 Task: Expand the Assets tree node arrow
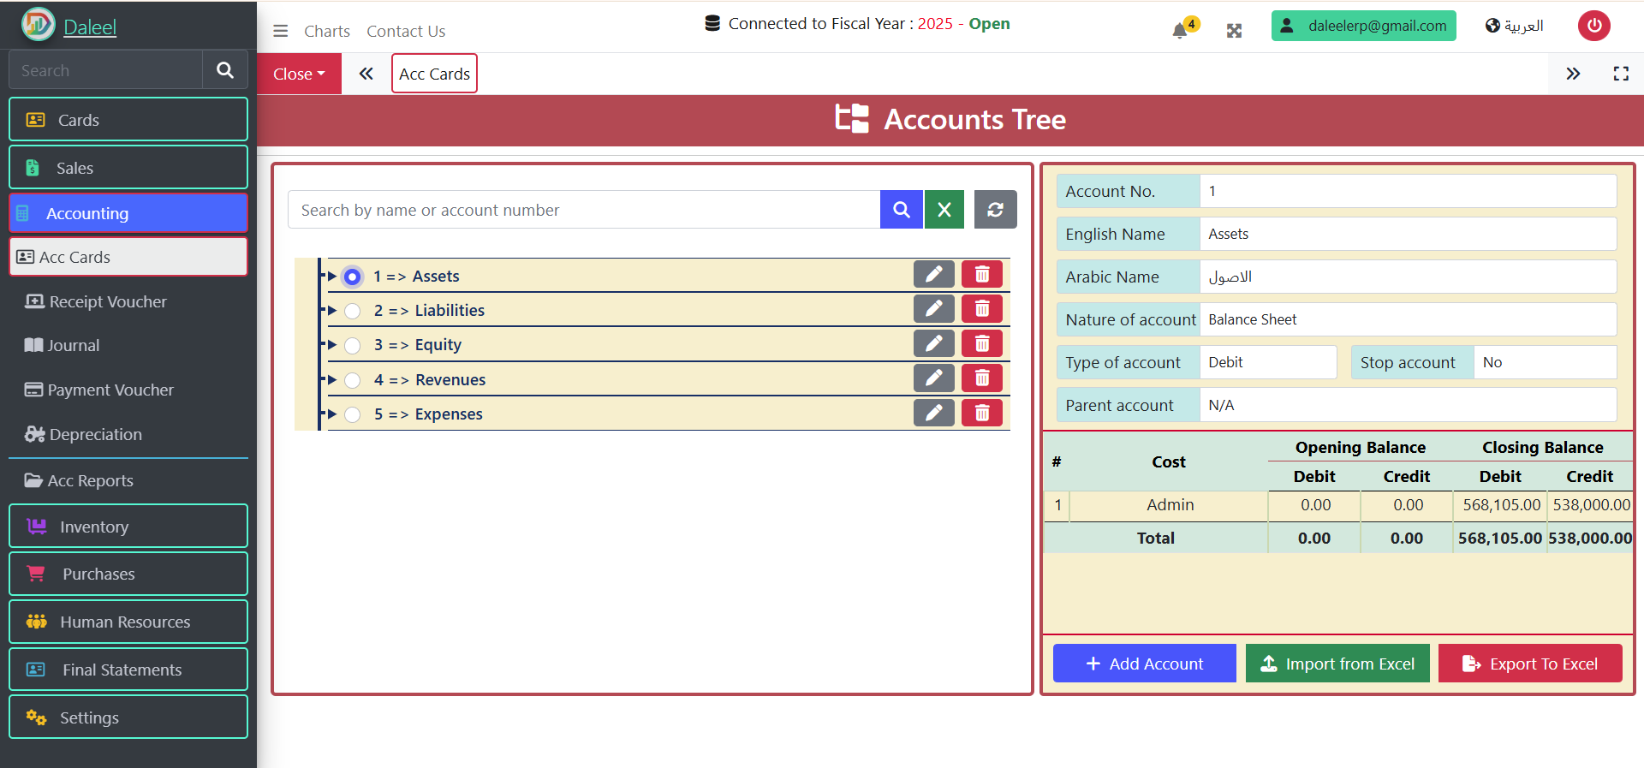(x=332, y=276)
